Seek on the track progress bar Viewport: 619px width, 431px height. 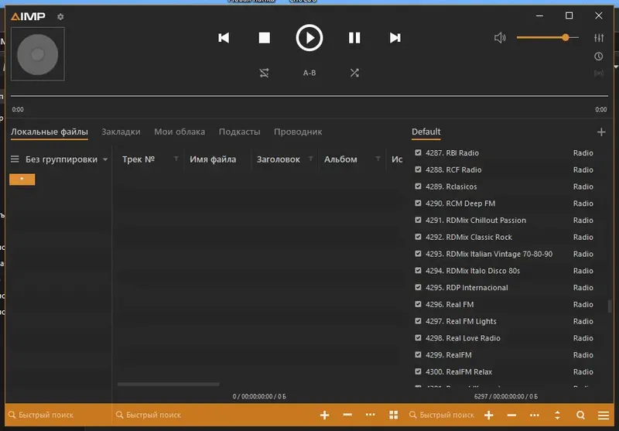click(309, 96)
